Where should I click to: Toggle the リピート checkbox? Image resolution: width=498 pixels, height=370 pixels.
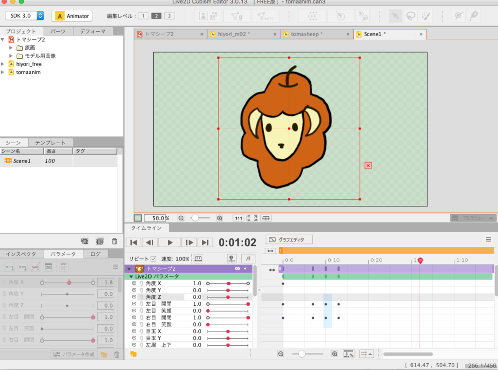click(153, 259)
